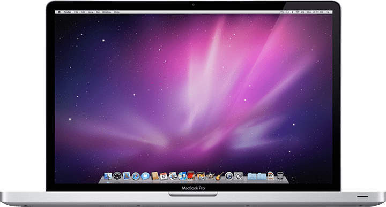
Task: Click the Wi-Fi status icon
Action: point(298,12)
